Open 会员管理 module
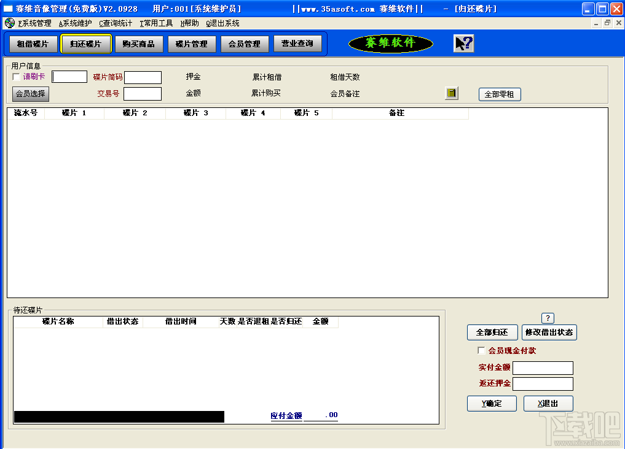The image size is (625, 449). pyautogui.click(x=245, y=44)
